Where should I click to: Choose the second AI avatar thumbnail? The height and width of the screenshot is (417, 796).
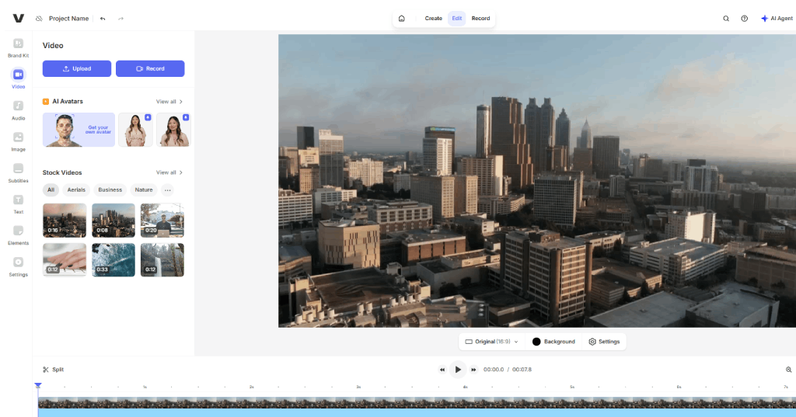click(x=135, y=130)
